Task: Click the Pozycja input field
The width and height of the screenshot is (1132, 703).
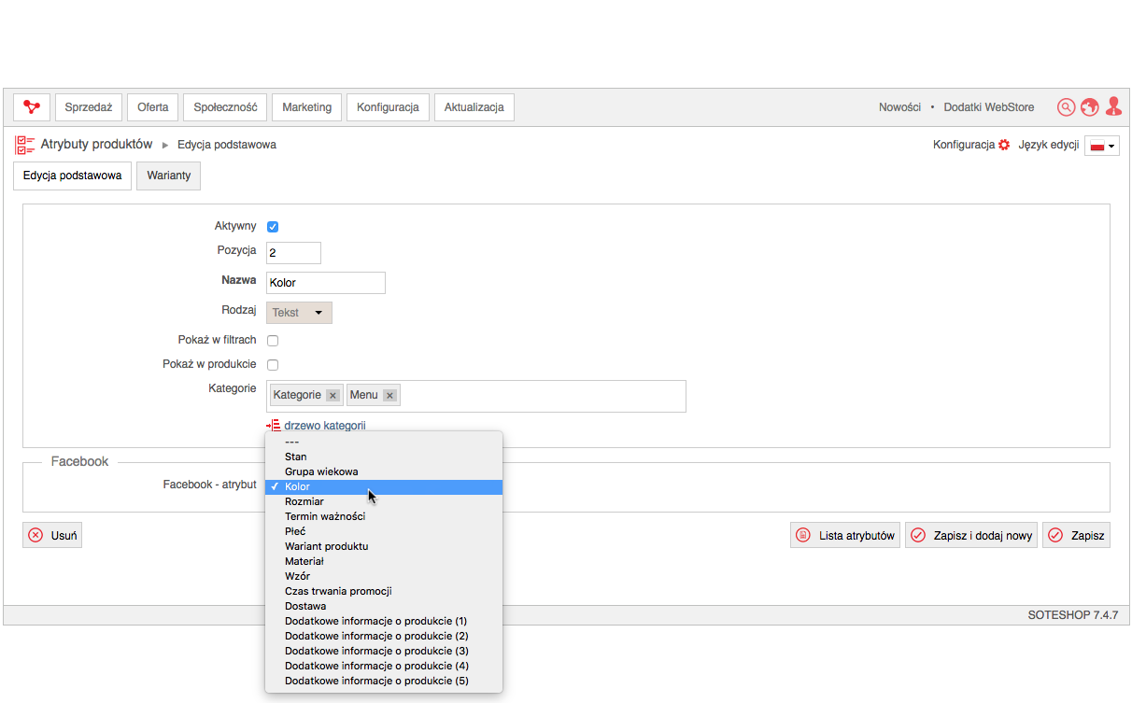Action: 293,253
